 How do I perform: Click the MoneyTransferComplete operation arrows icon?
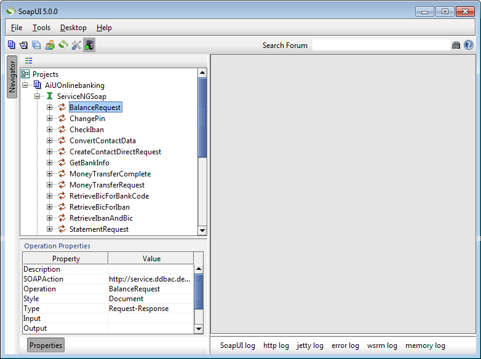coord(62,173)
